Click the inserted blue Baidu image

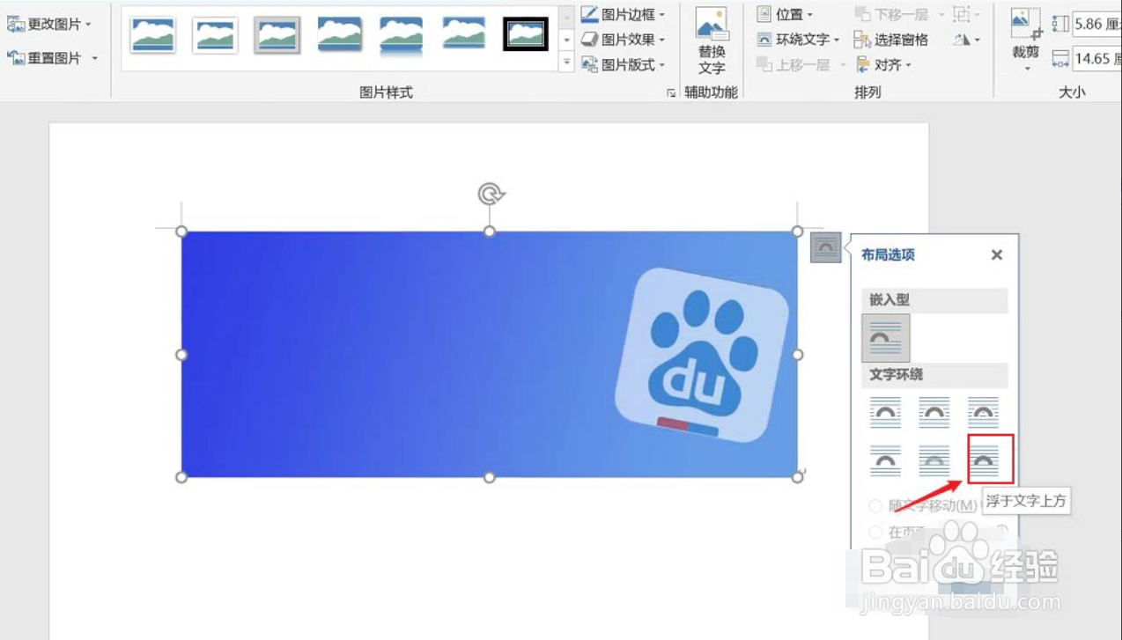[489, 354]
